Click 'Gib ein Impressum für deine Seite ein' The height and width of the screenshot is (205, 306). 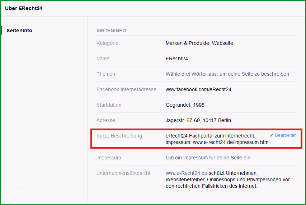[208, 158]
